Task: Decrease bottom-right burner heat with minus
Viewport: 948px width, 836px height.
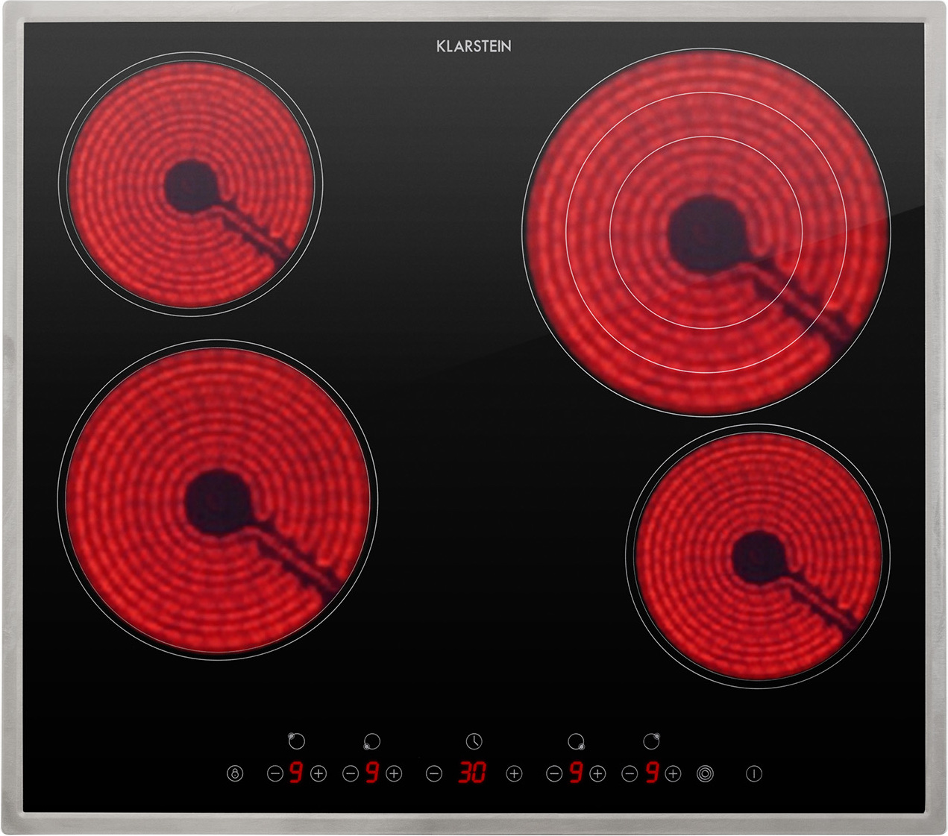Action: point(553,774)
